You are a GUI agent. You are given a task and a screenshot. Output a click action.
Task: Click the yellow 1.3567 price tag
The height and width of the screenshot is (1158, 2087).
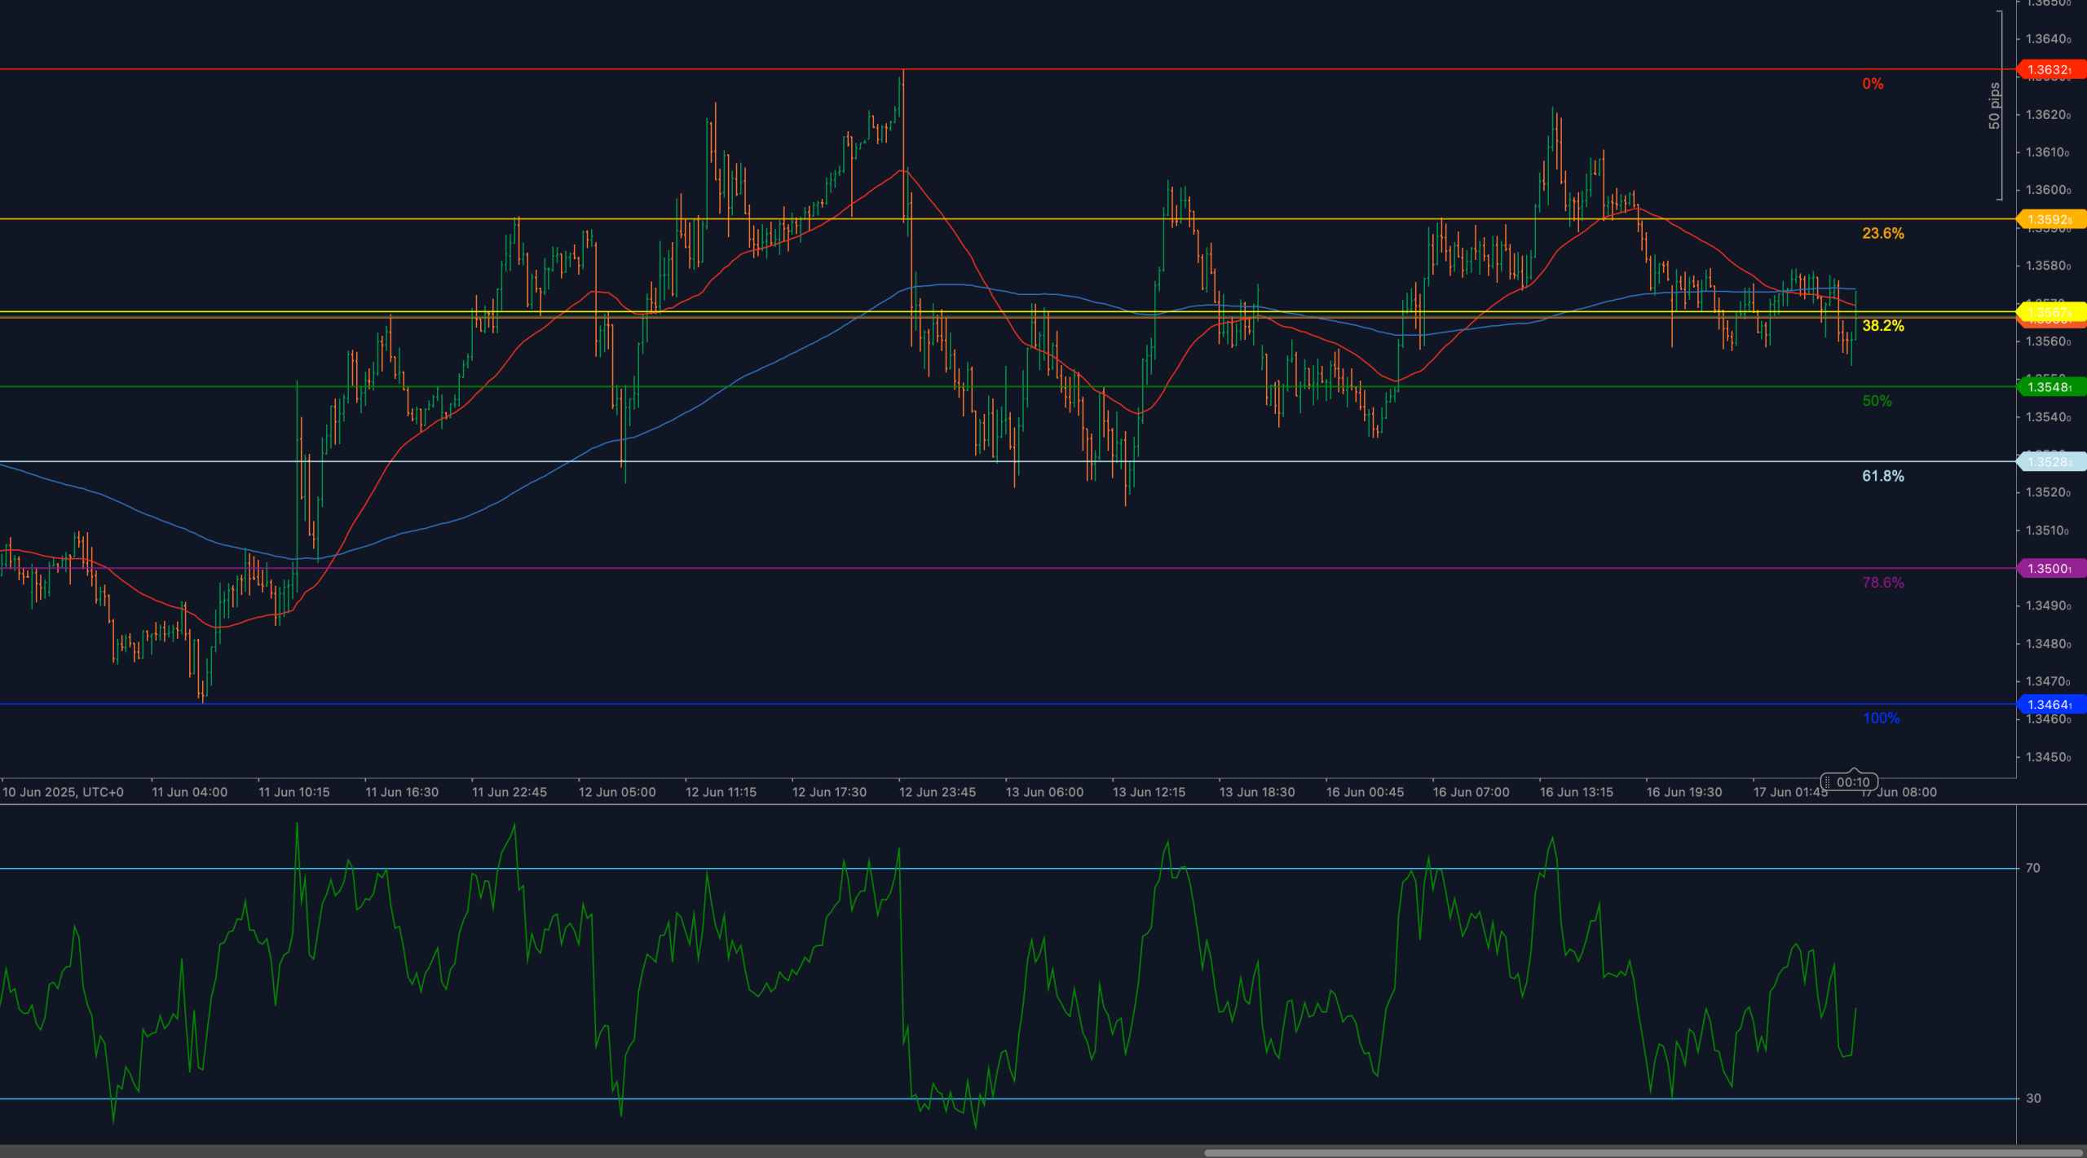(2051, 312)
